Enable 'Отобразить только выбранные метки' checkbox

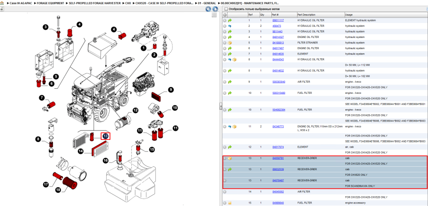click(x=226, y=9)
